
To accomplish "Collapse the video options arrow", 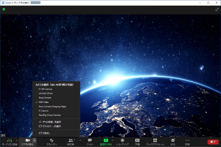I will pos(34,140).
